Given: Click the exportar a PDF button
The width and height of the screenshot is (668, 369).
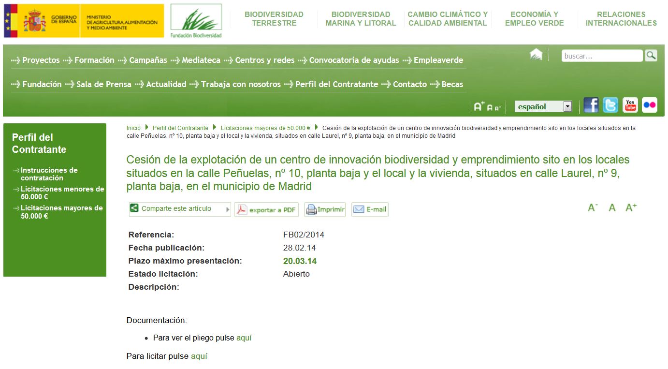Looking at the screenshot, I should click(x=266, y=210).
